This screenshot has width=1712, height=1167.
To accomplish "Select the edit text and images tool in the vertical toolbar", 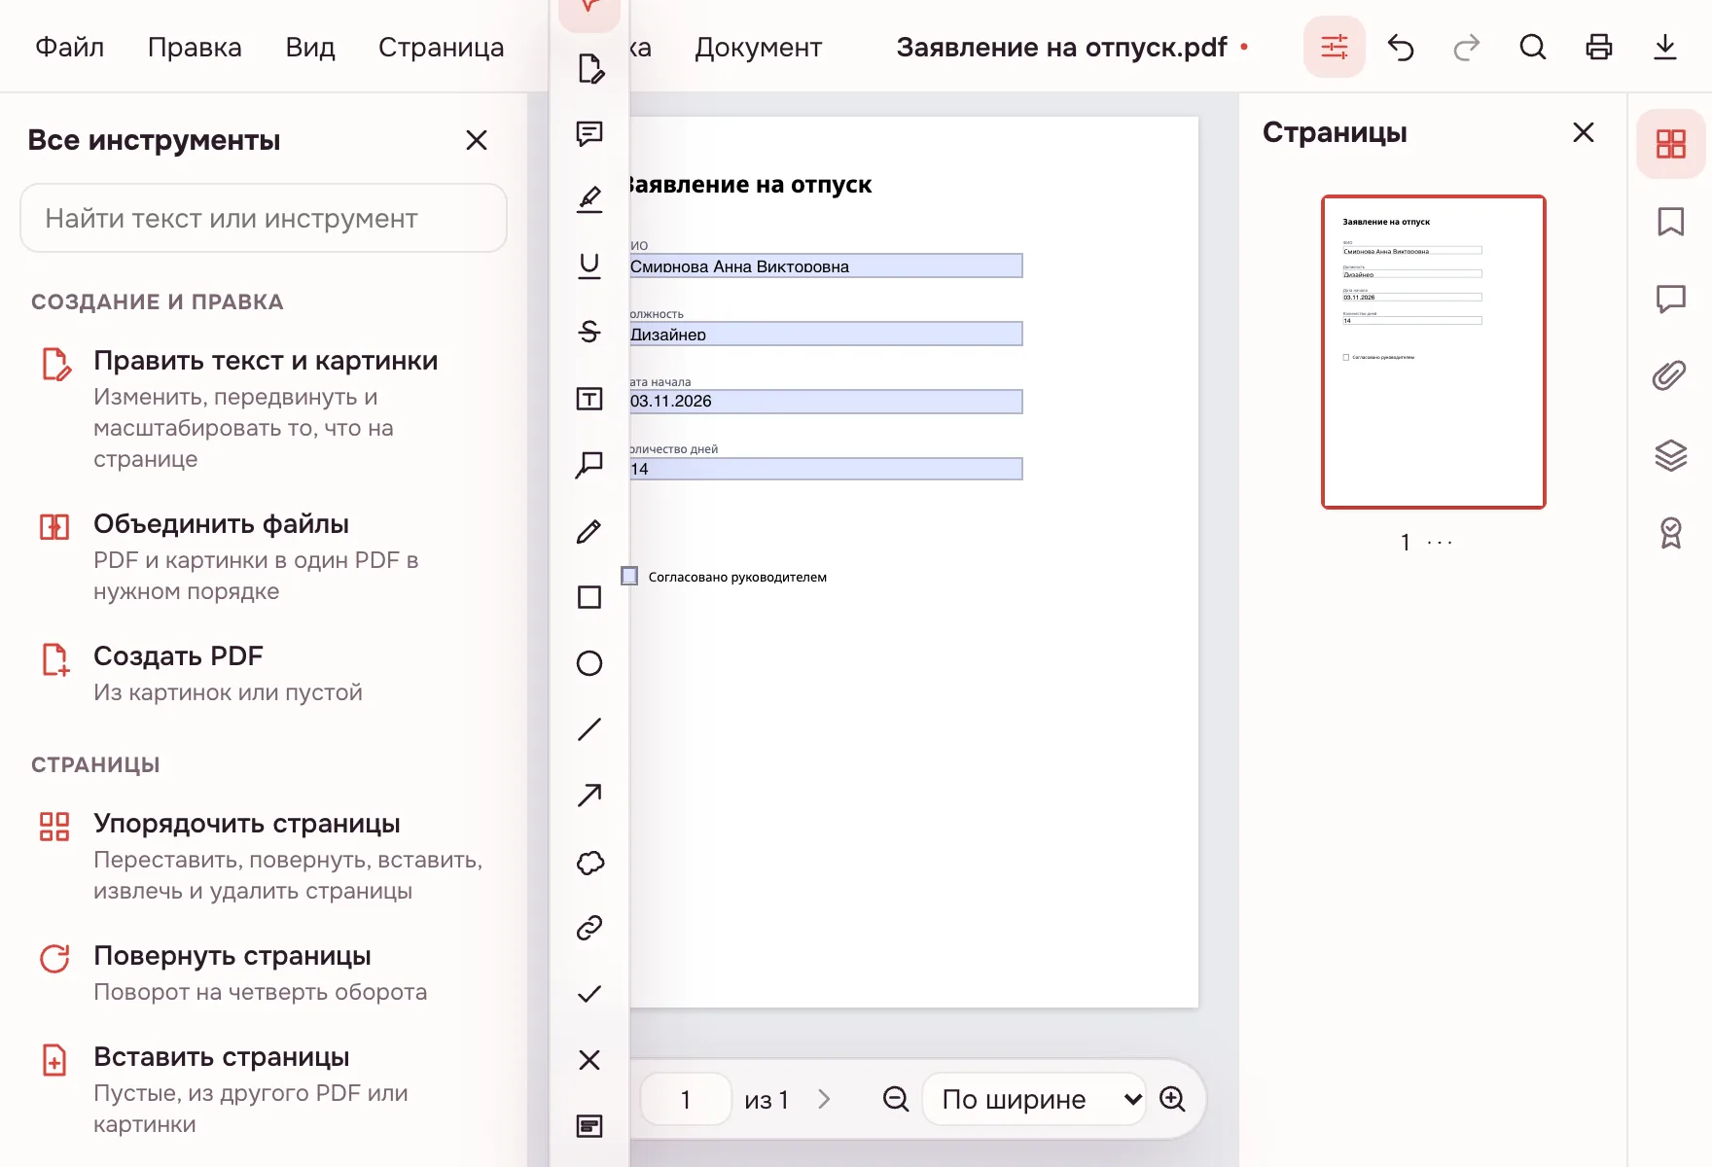I will 589,68.
